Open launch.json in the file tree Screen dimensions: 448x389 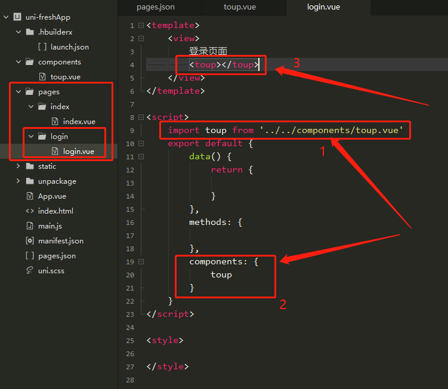[x=70, y=47]
